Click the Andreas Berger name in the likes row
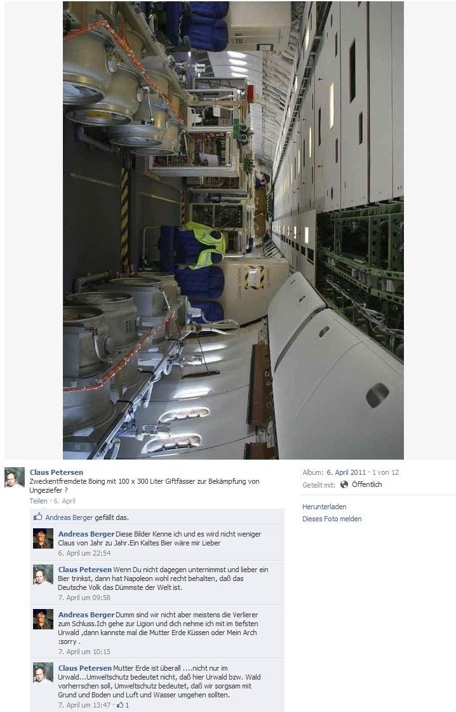 [x=69, y=517]
